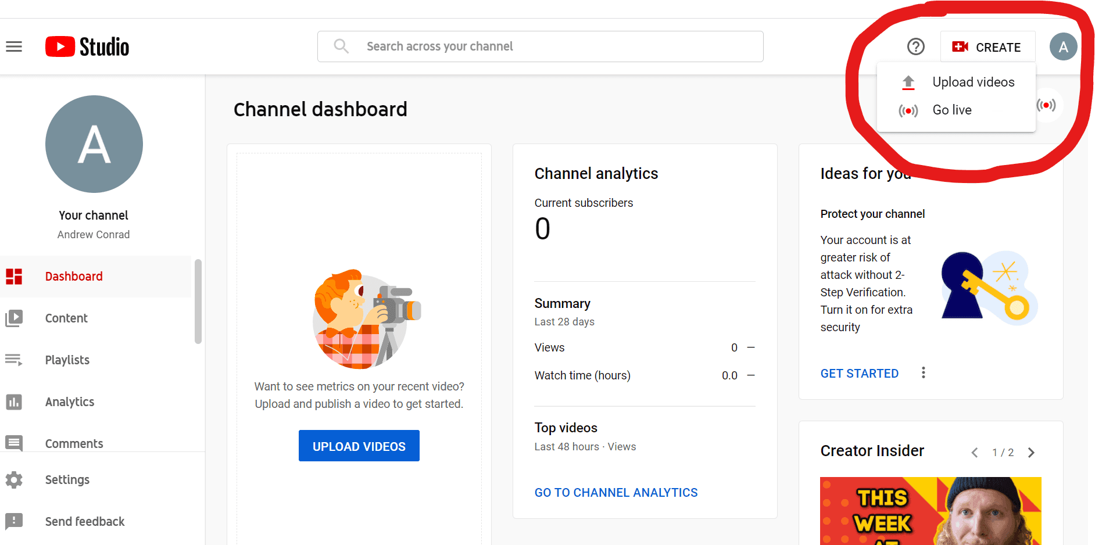Open Playlists from the sidebar

[x=67, y=360]
